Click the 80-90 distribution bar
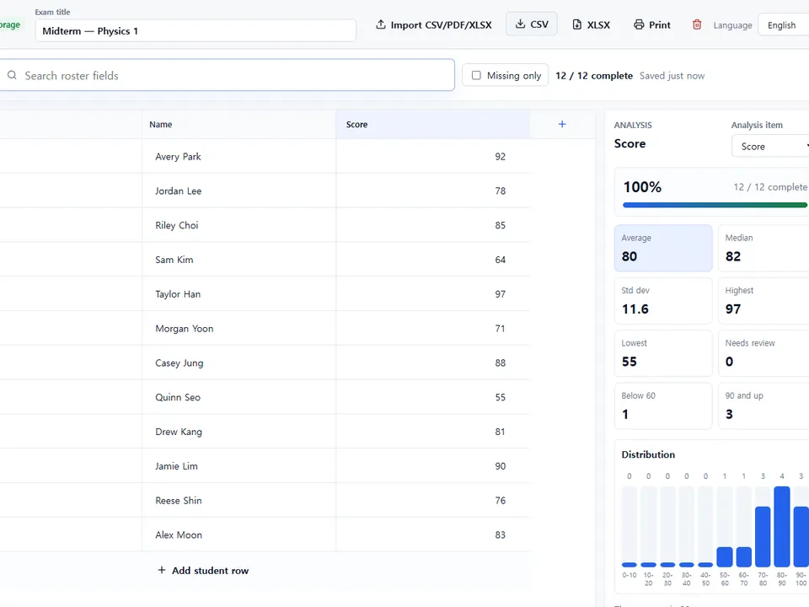This screenshot has width=809, height=607. tap(782, 526)
